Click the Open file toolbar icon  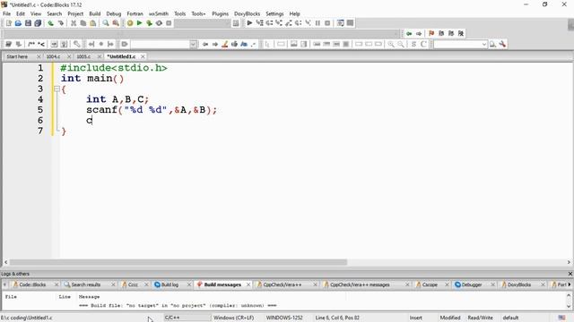(x=18, y=23)
